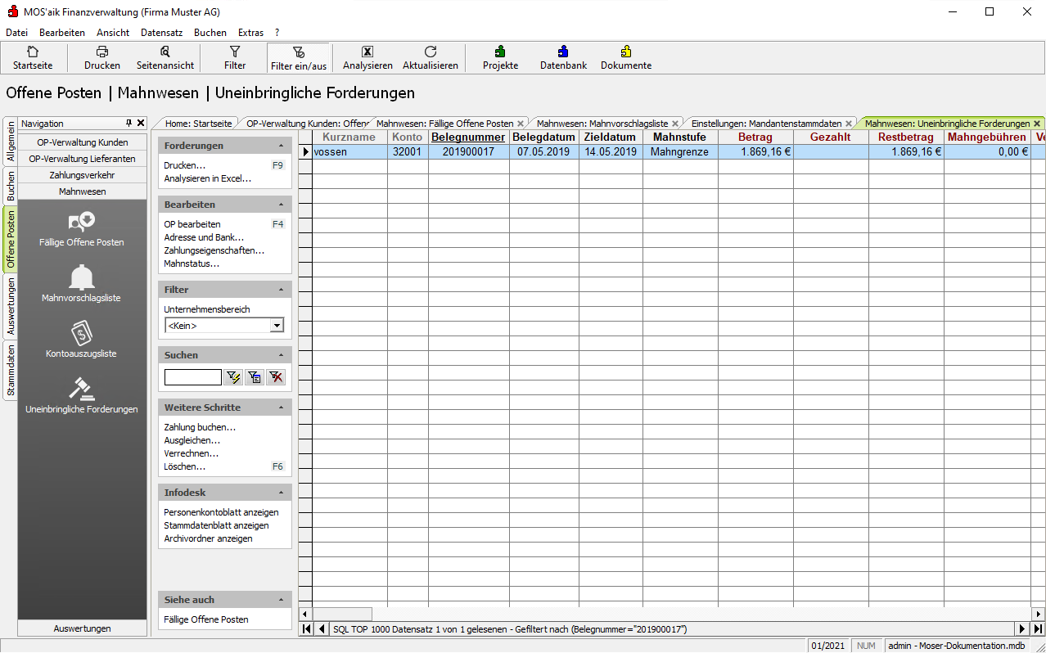Click the Mahnstatus link
Image resolution: width=1046 pixels, height=653 pixels.
click(x=192, y=263)
